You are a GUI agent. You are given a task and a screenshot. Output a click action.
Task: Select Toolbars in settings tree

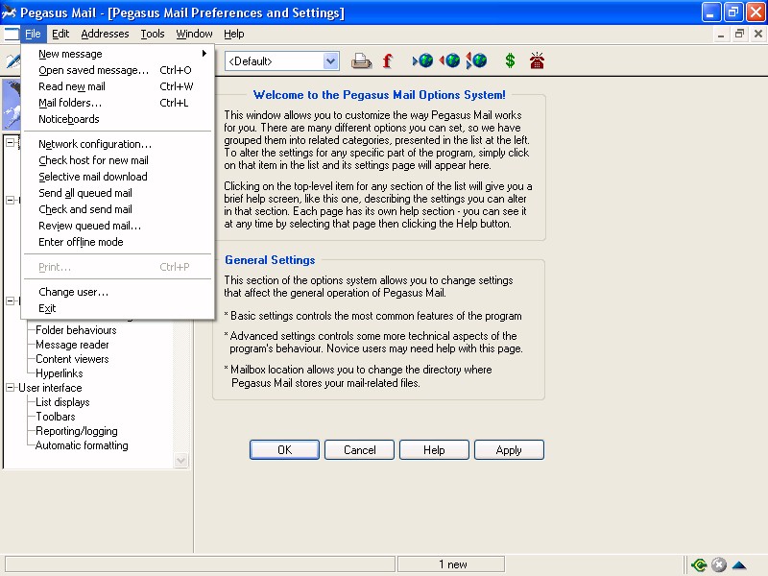(56, 417)
